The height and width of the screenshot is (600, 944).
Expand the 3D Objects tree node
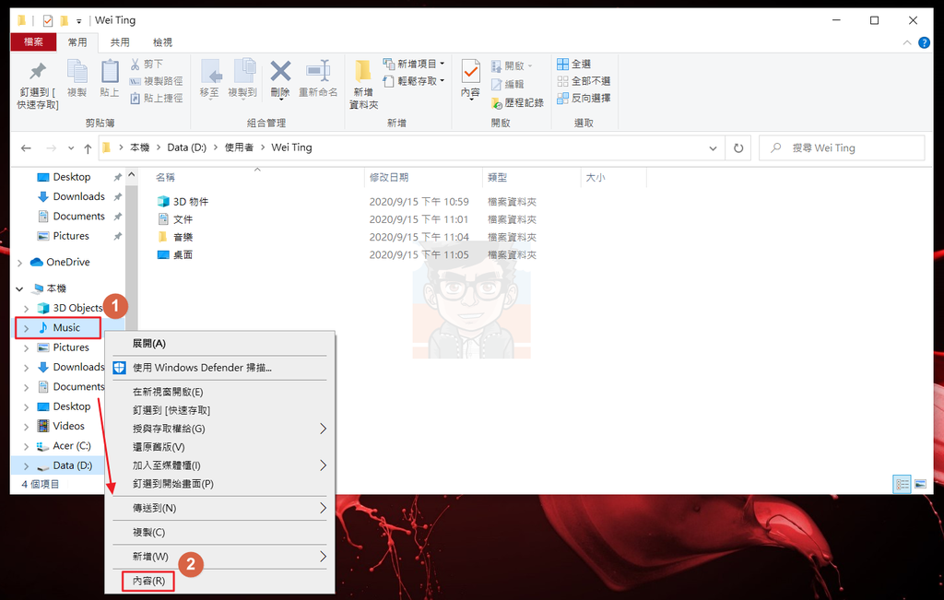click(x=27, y=309)
